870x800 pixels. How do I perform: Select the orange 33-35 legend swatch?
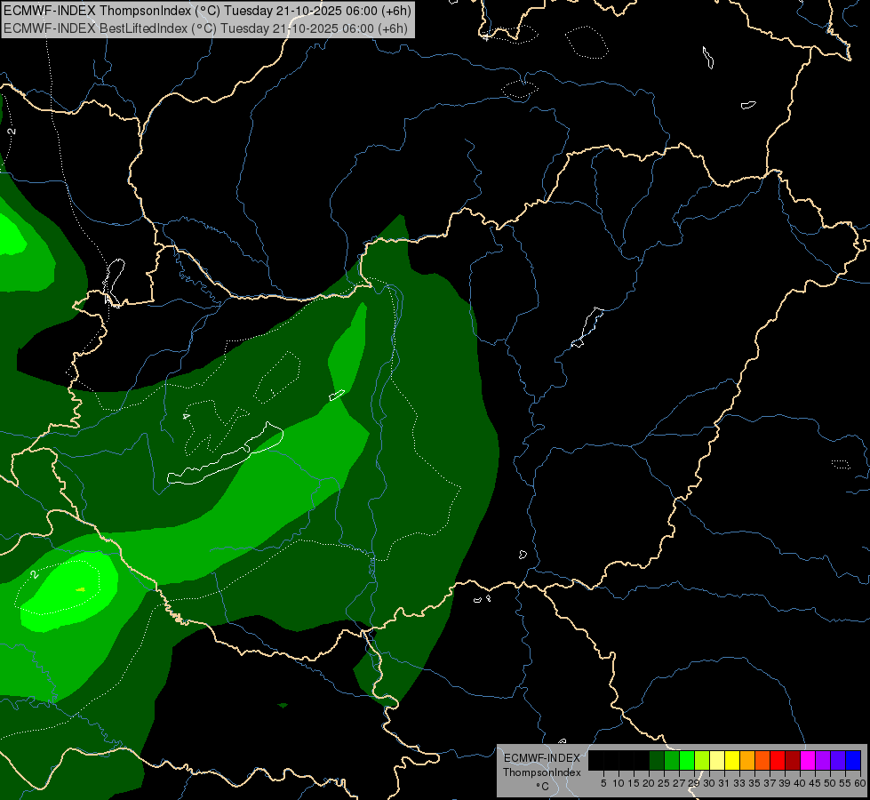click(748, 760)
